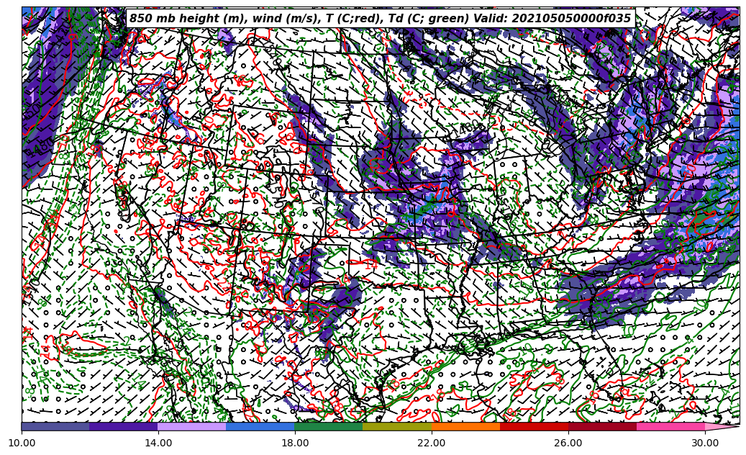Click the green 18–20 colorbar segment
746x455 pixels.
[329, 426]
